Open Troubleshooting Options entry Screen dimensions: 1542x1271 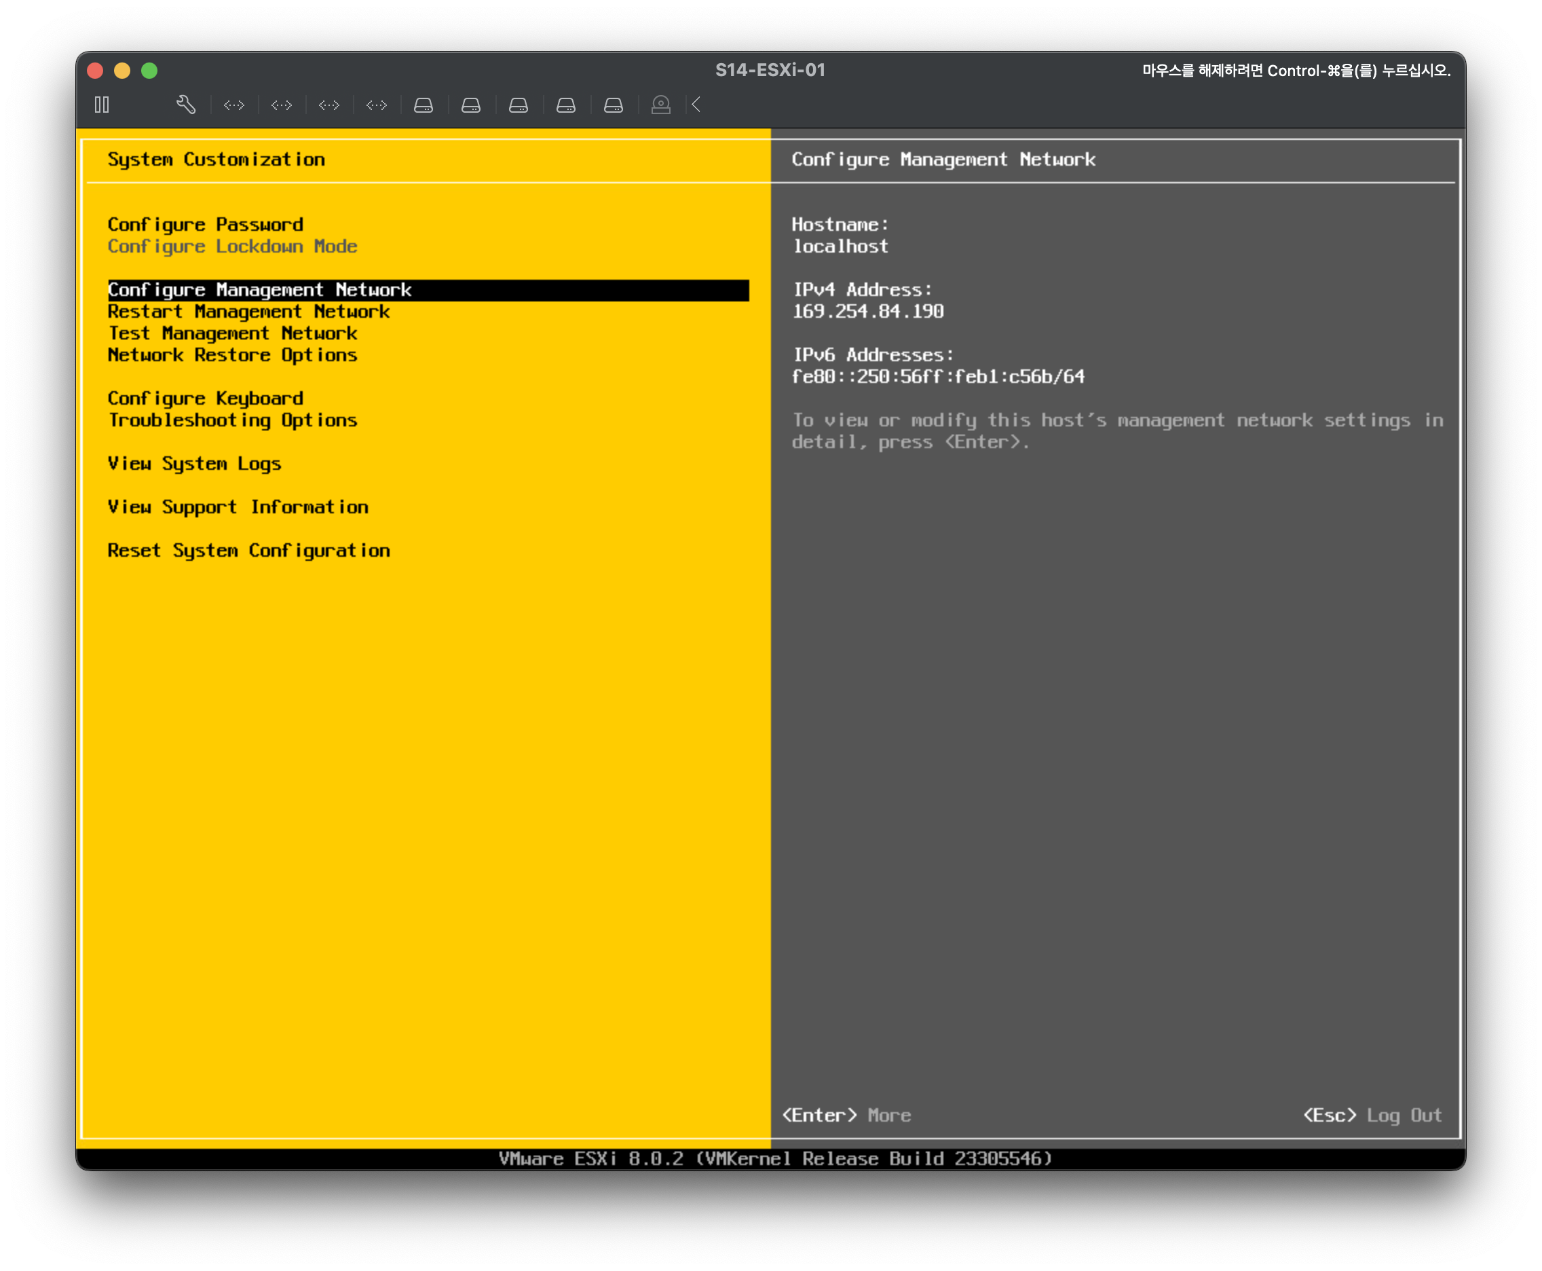tap(232, 420)
